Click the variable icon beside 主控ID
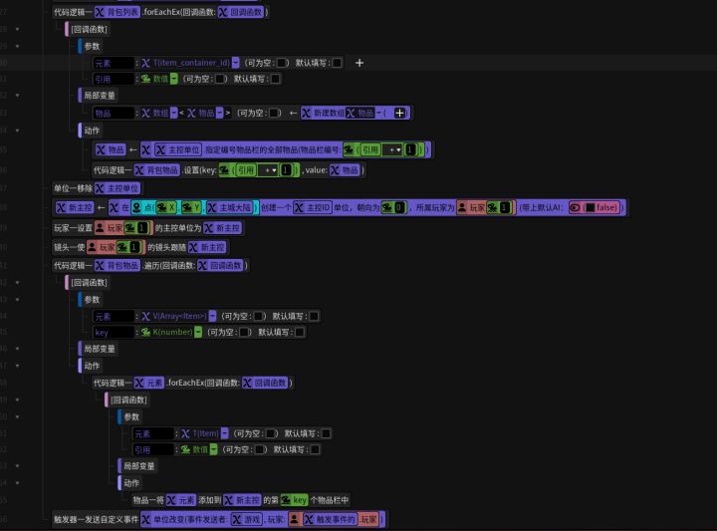 (299, 207)
